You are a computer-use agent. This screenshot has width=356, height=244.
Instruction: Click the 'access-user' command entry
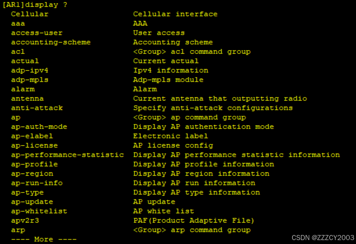coord(36,33)
